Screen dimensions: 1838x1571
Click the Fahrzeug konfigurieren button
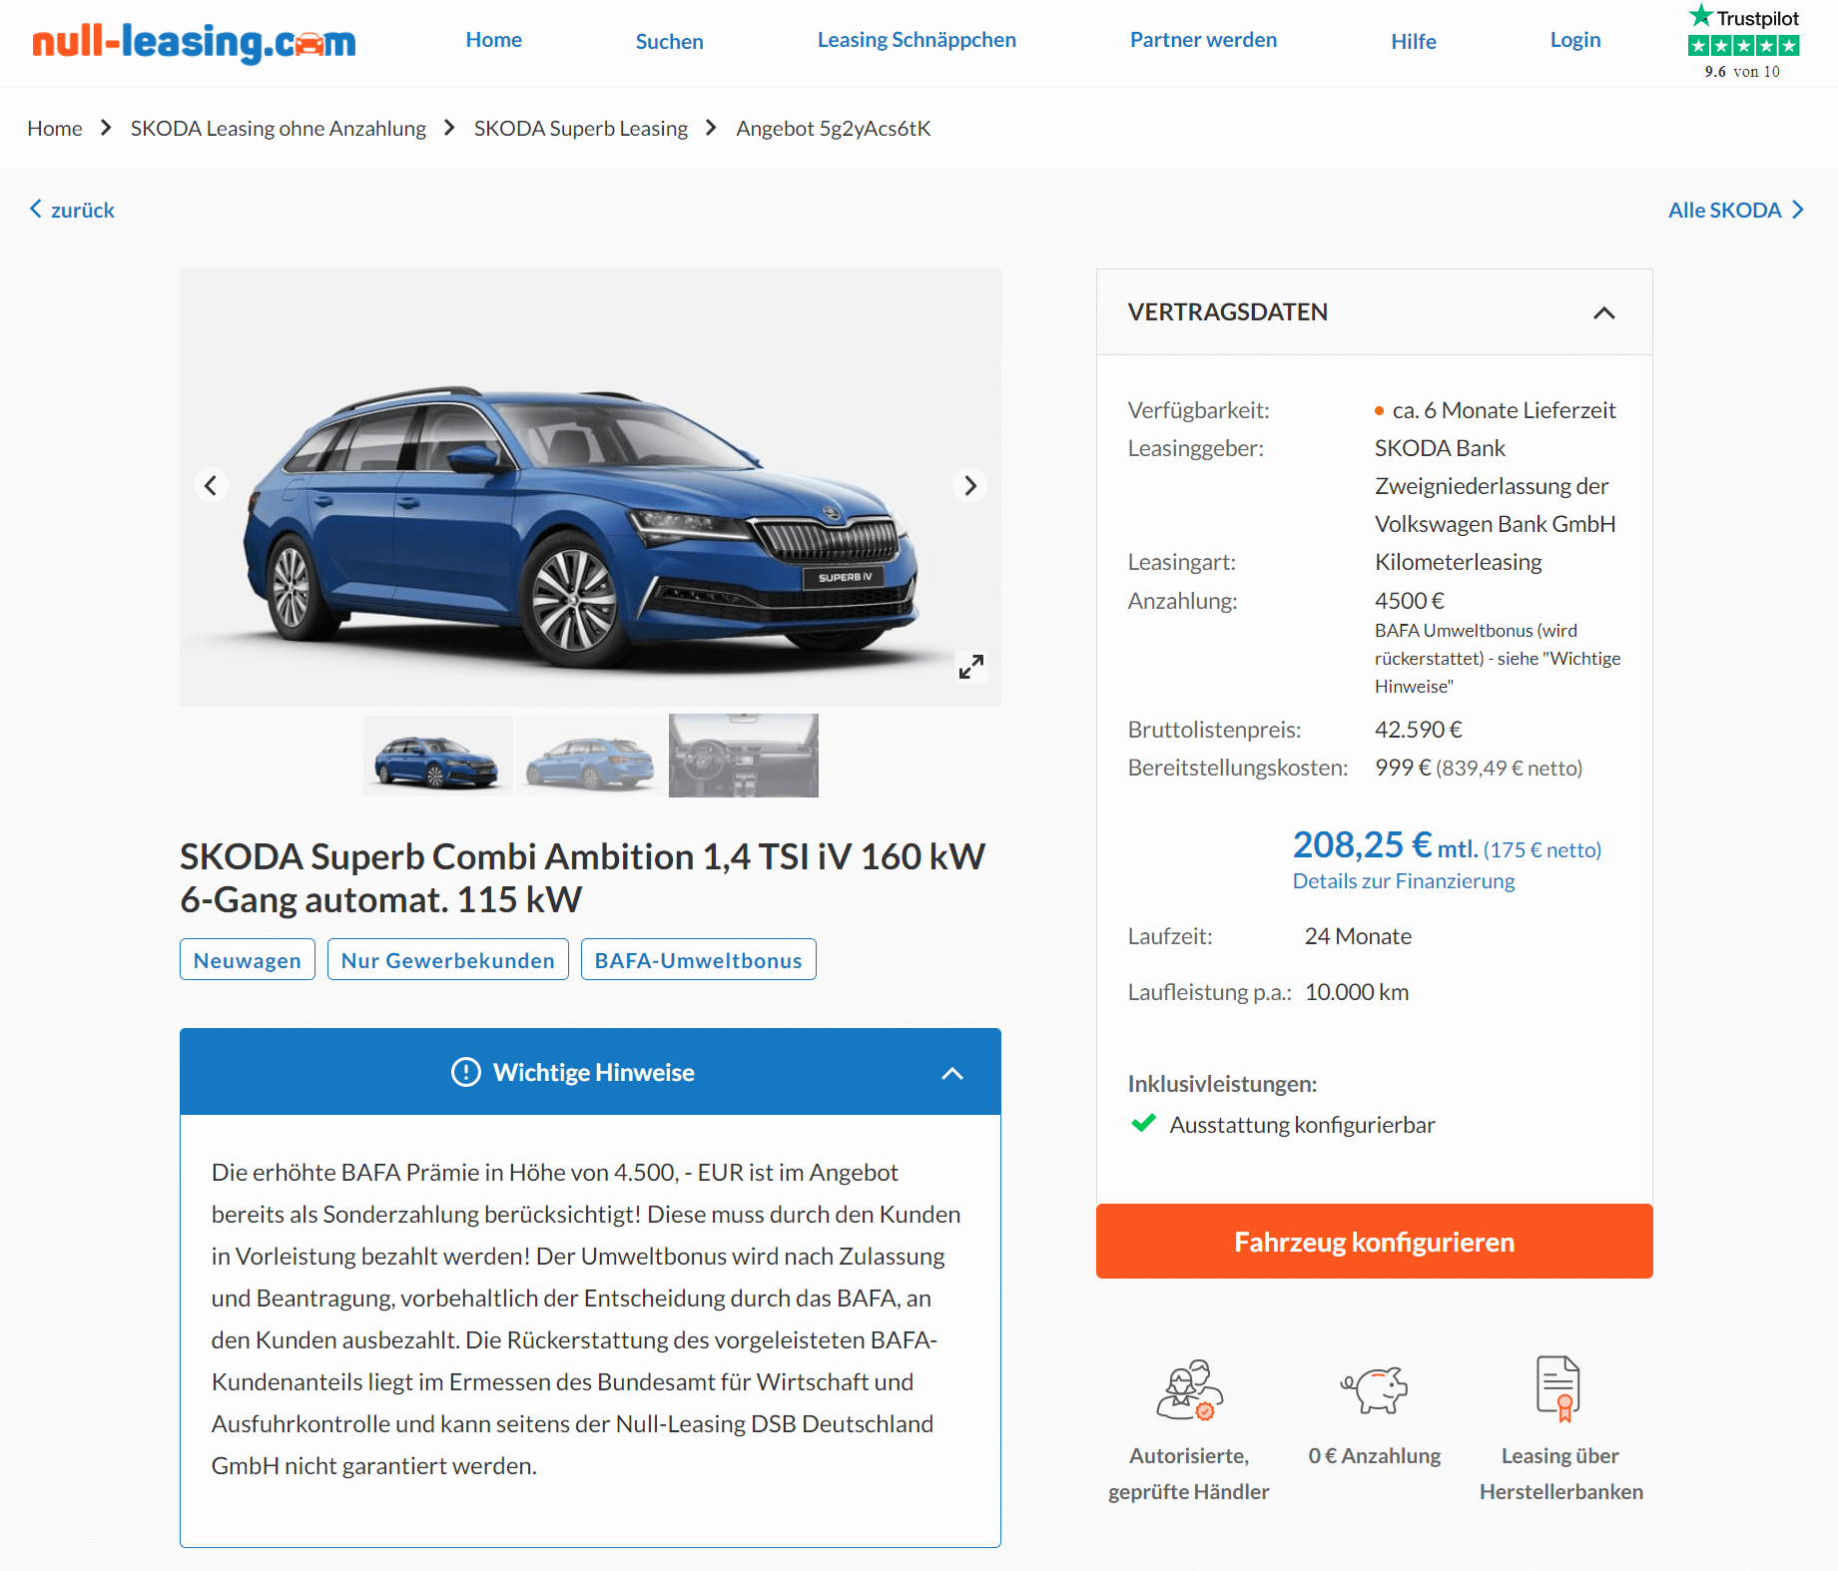[x=1374, y=1241]
